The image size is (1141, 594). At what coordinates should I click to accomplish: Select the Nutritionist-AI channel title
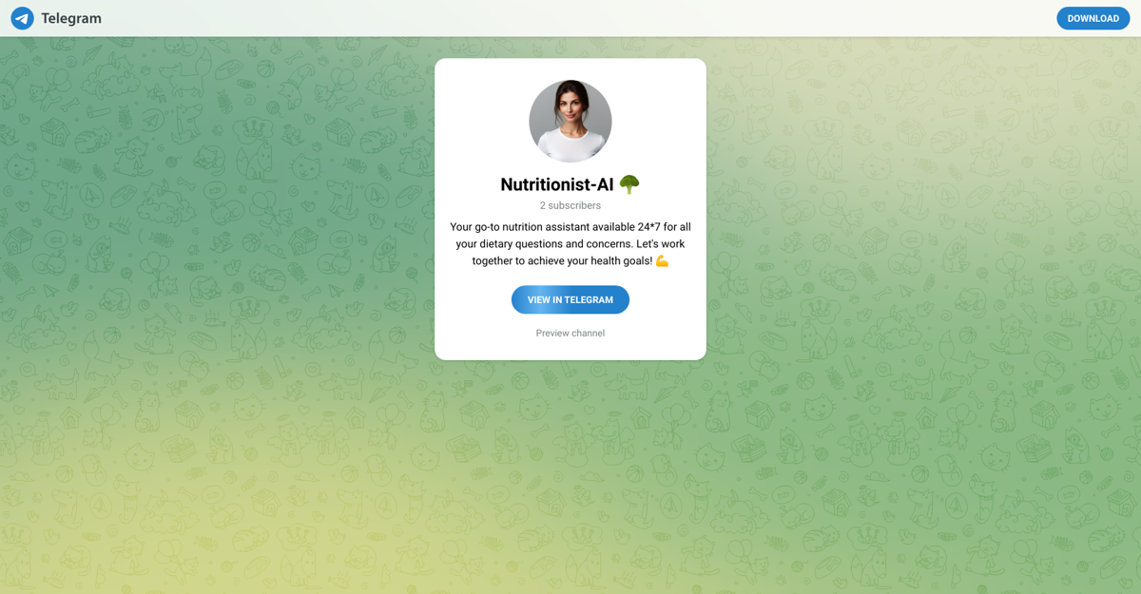pyautogui.click(x=557, y=184)
